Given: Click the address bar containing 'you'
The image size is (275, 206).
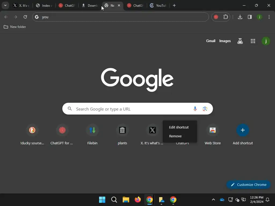Looking at the screenshot, I should tap(121, 17).
